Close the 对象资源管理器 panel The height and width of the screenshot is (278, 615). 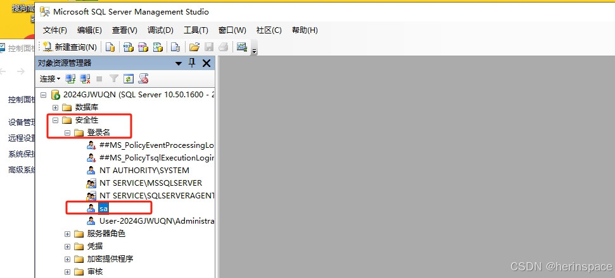(x=206, y=63)
